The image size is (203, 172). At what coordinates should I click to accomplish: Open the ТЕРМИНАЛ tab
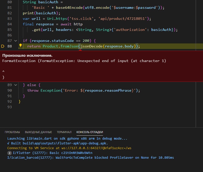[x=64, y=132]
